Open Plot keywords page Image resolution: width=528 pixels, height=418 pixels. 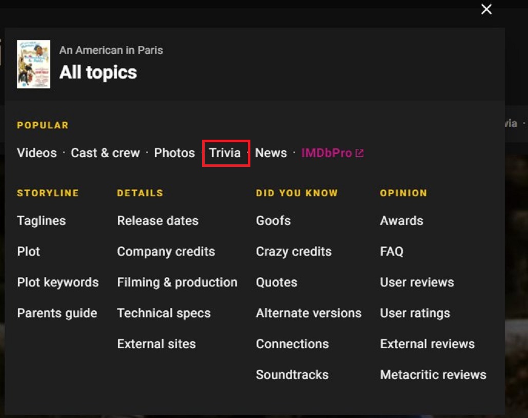(58, 282)
